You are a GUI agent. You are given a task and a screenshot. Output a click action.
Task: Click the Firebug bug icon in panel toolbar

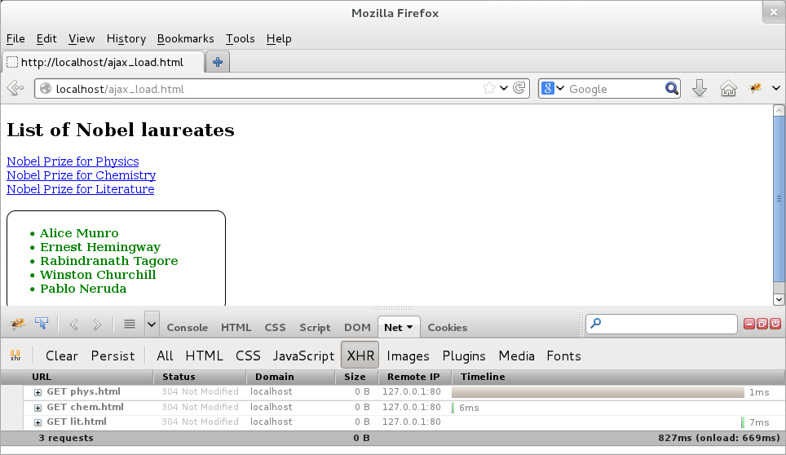click(x=17, y=325)
